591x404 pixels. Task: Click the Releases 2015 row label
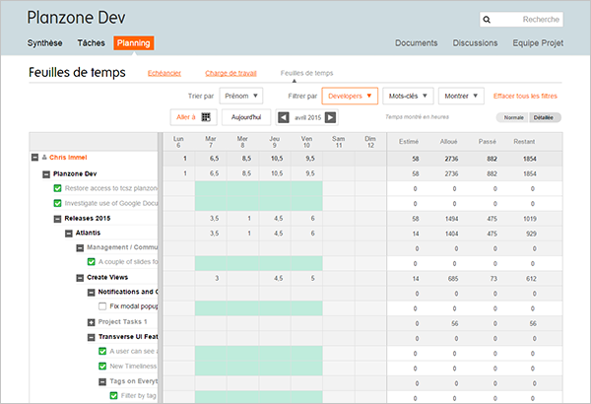point(88,219)
